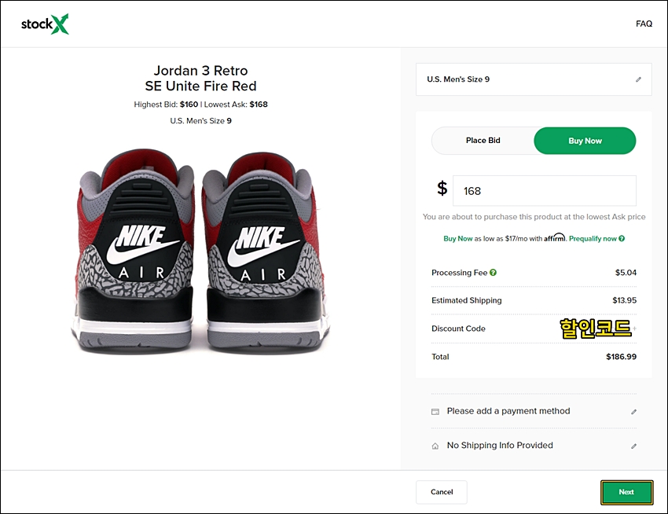Screen dimensions: 668x514
Task: Open the size selector box
Action: tap(534, 79)
